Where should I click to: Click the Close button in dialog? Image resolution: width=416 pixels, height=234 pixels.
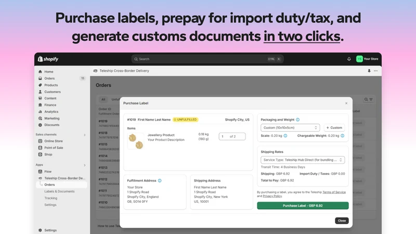tap(342, 220)
